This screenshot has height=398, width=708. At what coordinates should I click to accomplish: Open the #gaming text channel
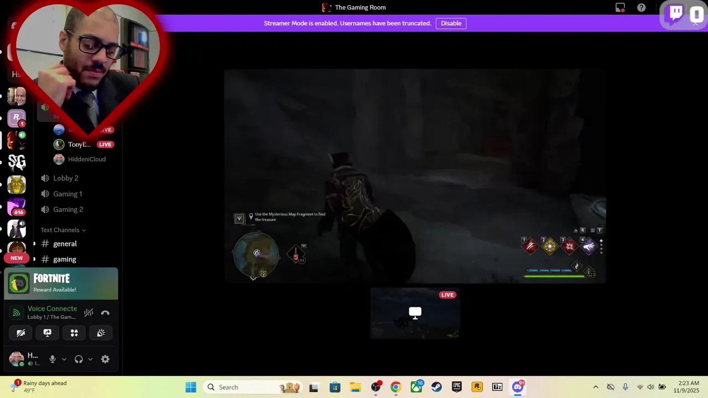(x=65, y=259)
